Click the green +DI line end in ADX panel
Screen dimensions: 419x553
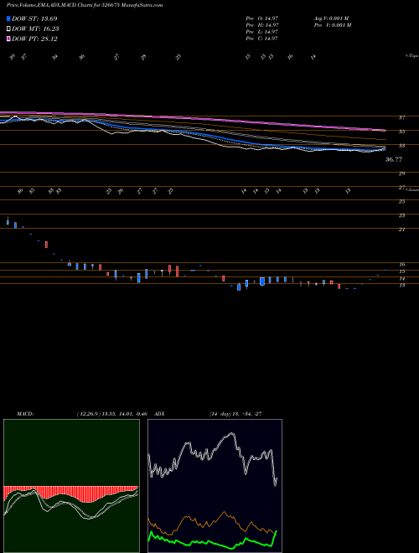pos(277,530)
